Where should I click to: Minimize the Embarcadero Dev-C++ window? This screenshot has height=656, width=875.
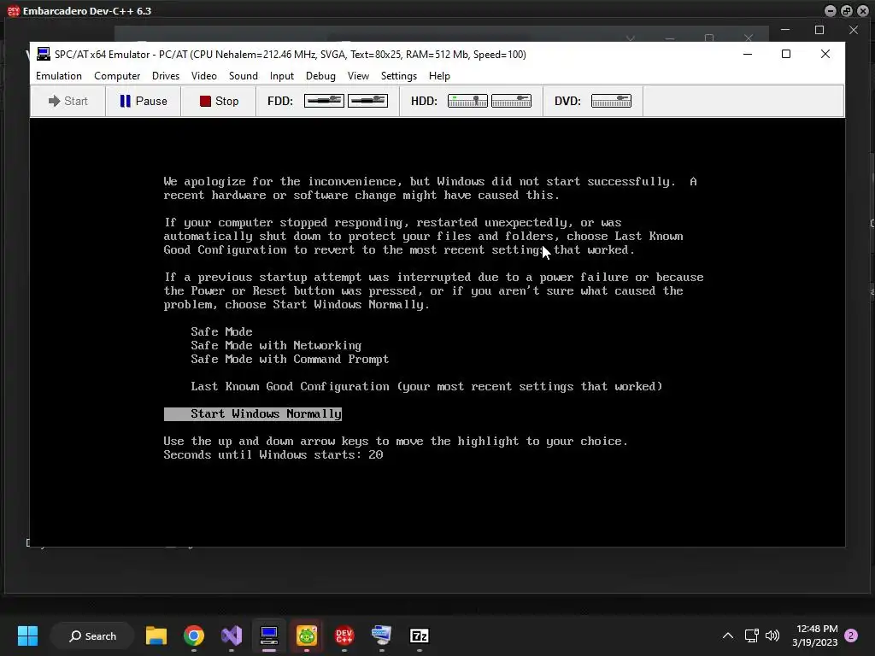point(831,10)
